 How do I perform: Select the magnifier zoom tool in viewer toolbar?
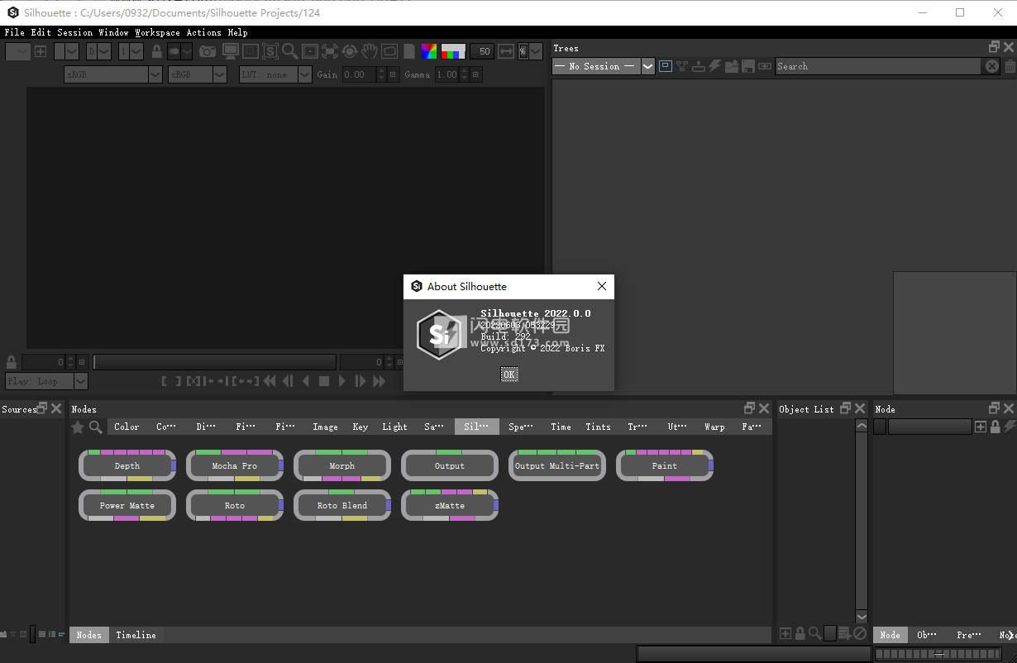289,51
